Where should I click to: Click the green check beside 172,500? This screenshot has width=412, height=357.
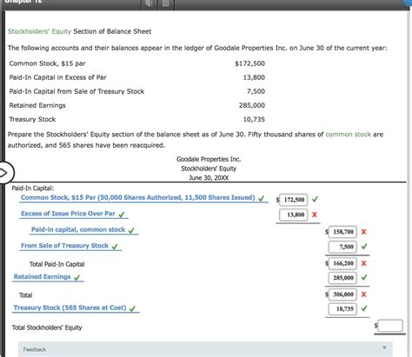click(316, 199)
